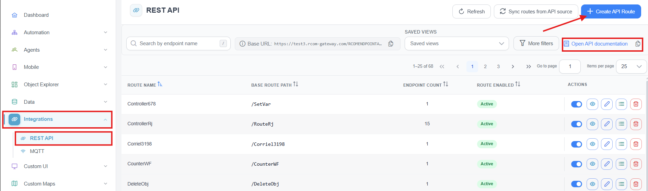Click the Refresh button
Image resolution: width=648 pixels, height=191 pixels.
[472, 12]
